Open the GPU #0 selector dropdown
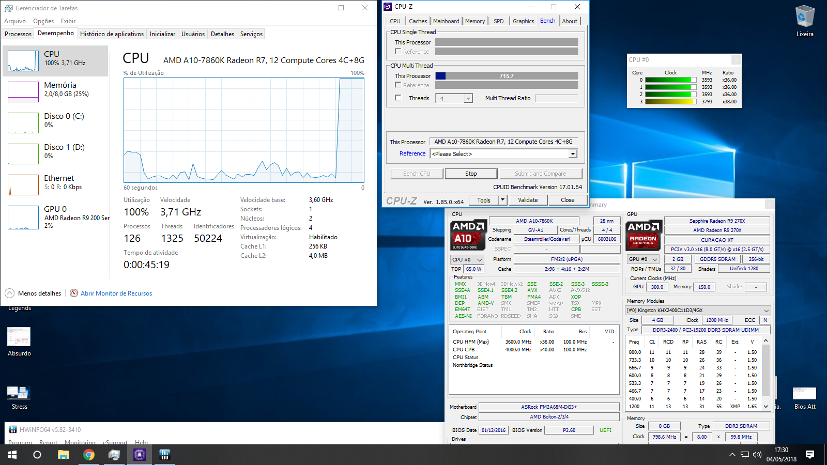Viewport: 827px width, 465px height. 644,259
